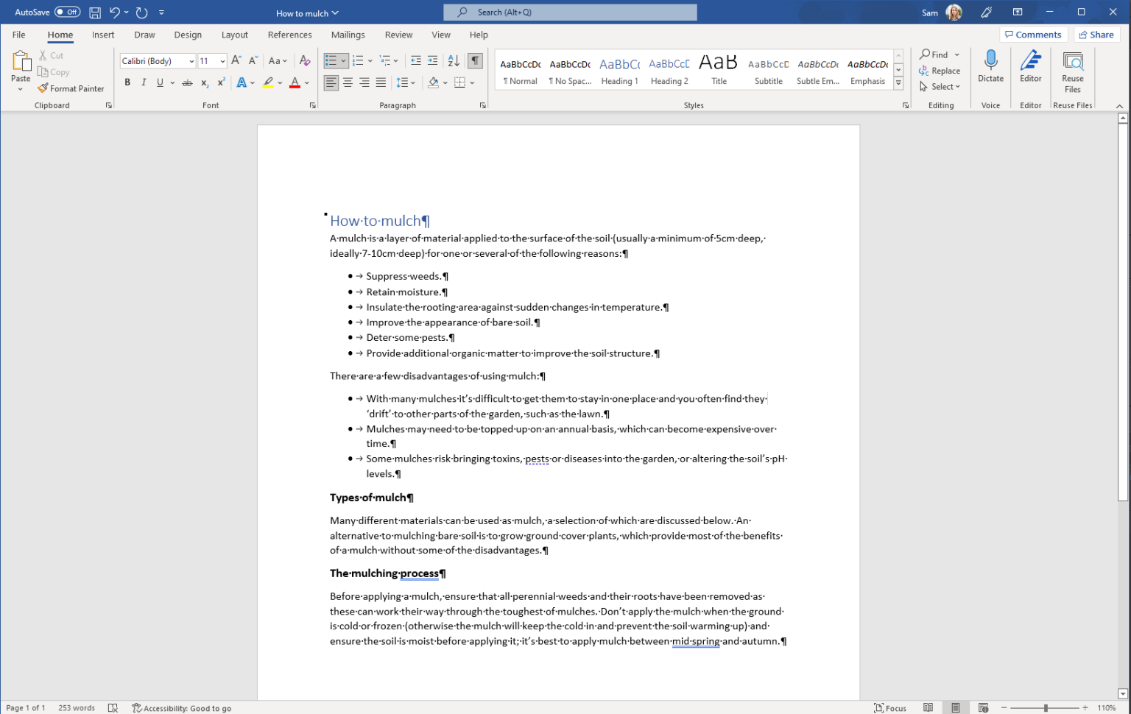Image resolution: width=1131 pixels, height=714 pixels.
Task: Toggle paragraph marks visibility
Action: (475, 60)
